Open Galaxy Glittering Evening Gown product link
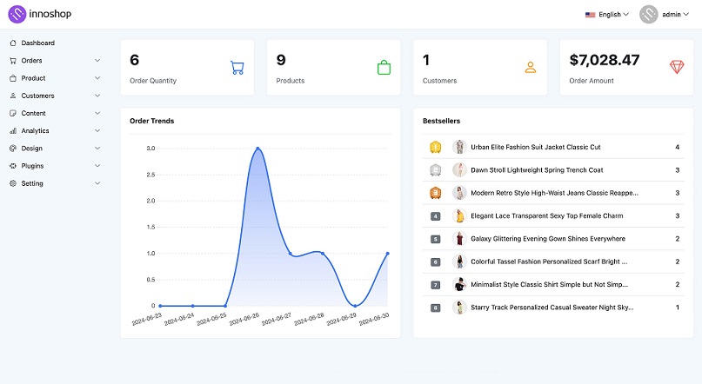 point(547,239)
